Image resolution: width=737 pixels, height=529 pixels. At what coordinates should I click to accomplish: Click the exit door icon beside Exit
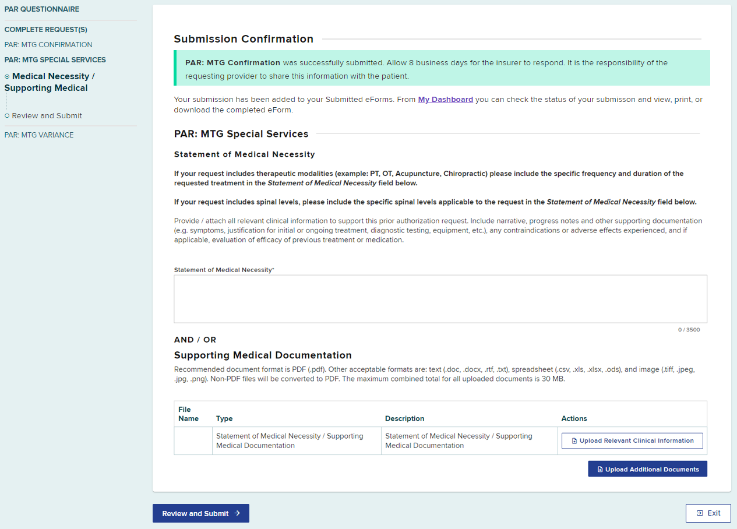pyautogui.click(x=700, y=513)
